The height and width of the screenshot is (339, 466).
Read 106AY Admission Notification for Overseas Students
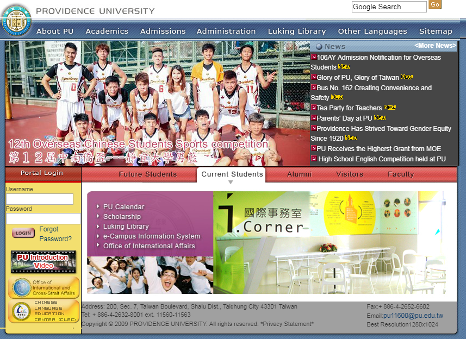tap(376, 62)
